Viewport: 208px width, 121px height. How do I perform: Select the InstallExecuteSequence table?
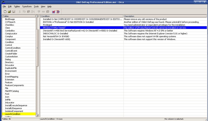click(16, 105)
